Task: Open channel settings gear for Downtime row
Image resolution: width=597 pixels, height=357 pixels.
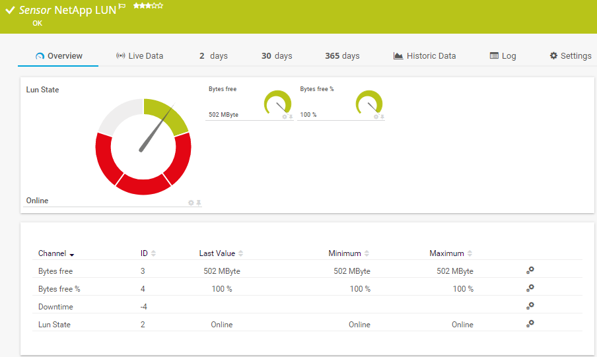Action: tap(530, 306)
